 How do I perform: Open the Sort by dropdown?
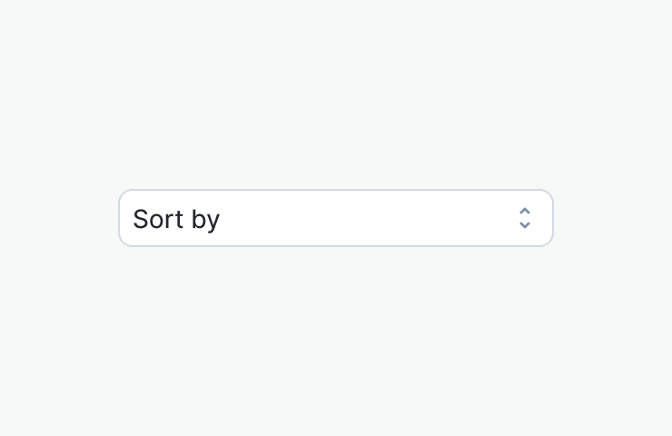tap(335, 218)
